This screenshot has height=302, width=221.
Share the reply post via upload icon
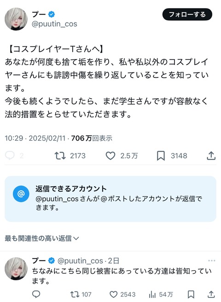(x=211, y=294)
